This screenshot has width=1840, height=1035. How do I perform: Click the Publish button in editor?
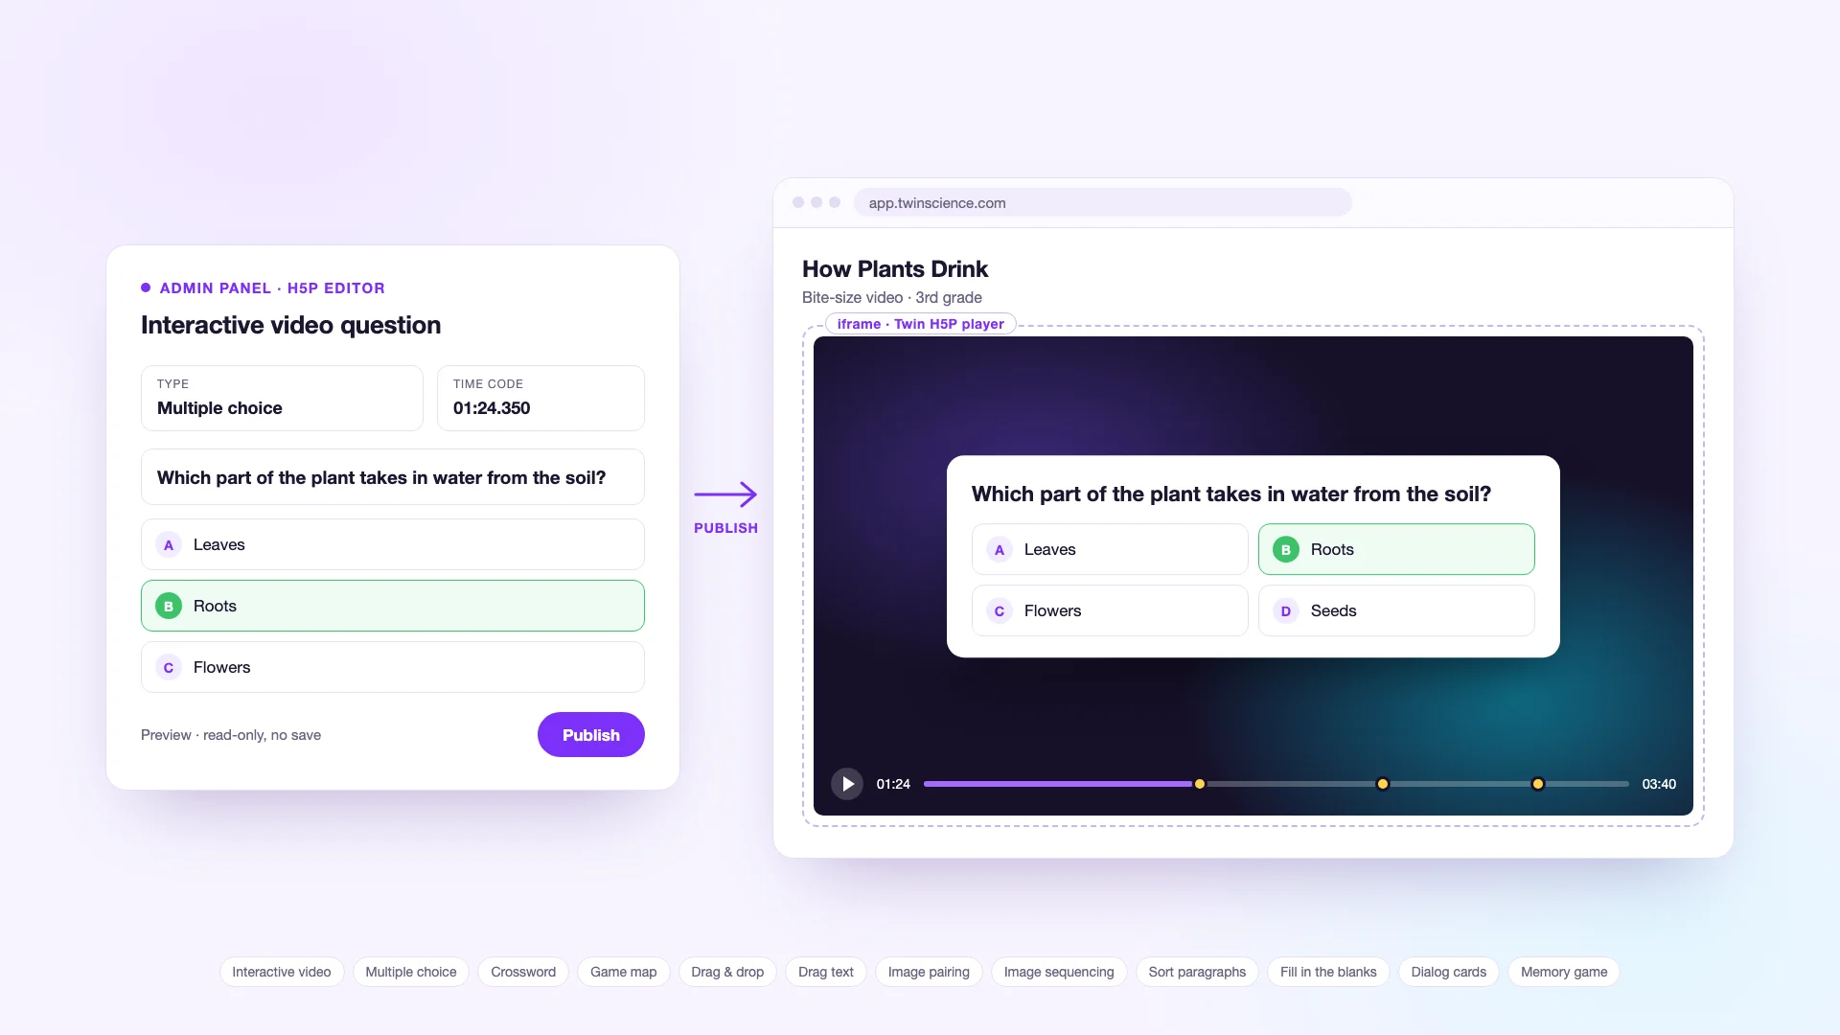590,735
